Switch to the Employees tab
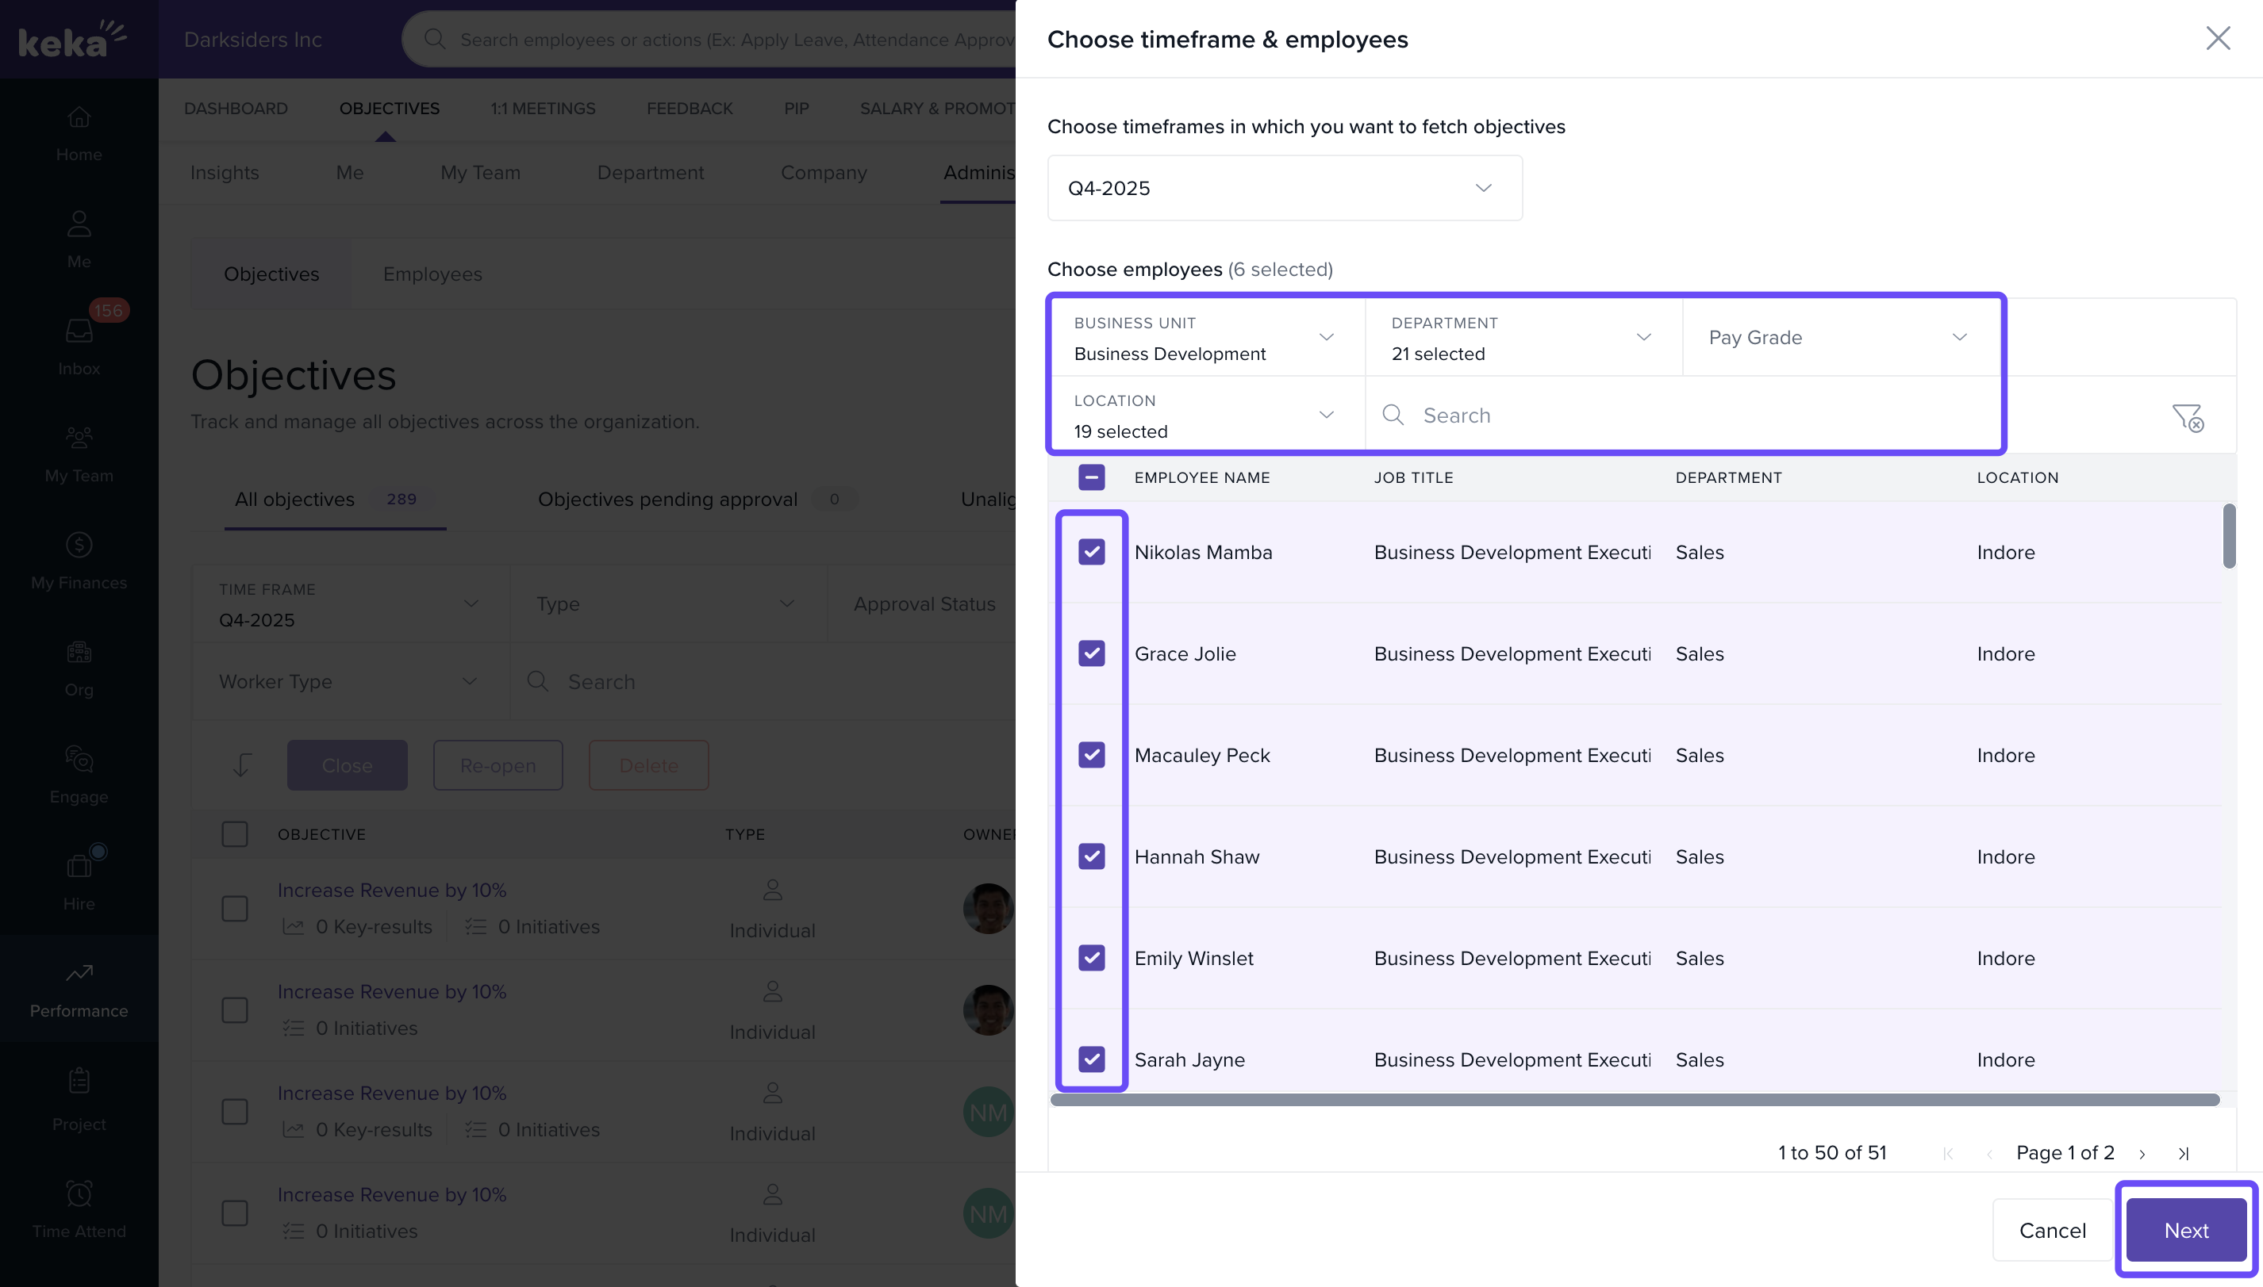 click(432, 274)
